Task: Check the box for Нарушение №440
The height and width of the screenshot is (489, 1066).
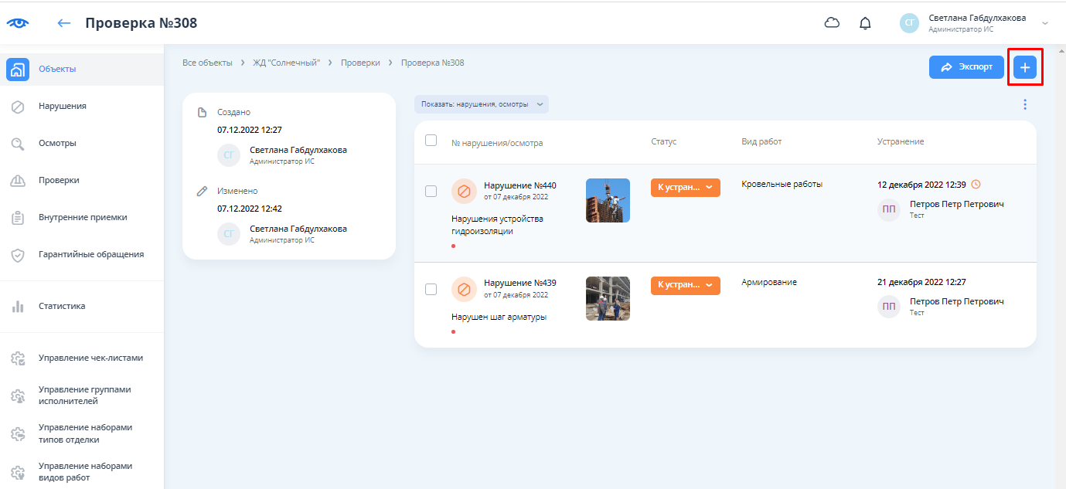Action: coord(431,191)
